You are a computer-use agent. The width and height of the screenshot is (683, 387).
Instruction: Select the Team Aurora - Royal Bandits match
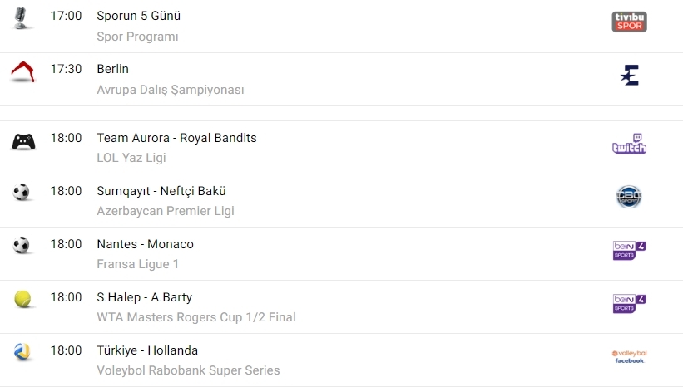[176, 138]
